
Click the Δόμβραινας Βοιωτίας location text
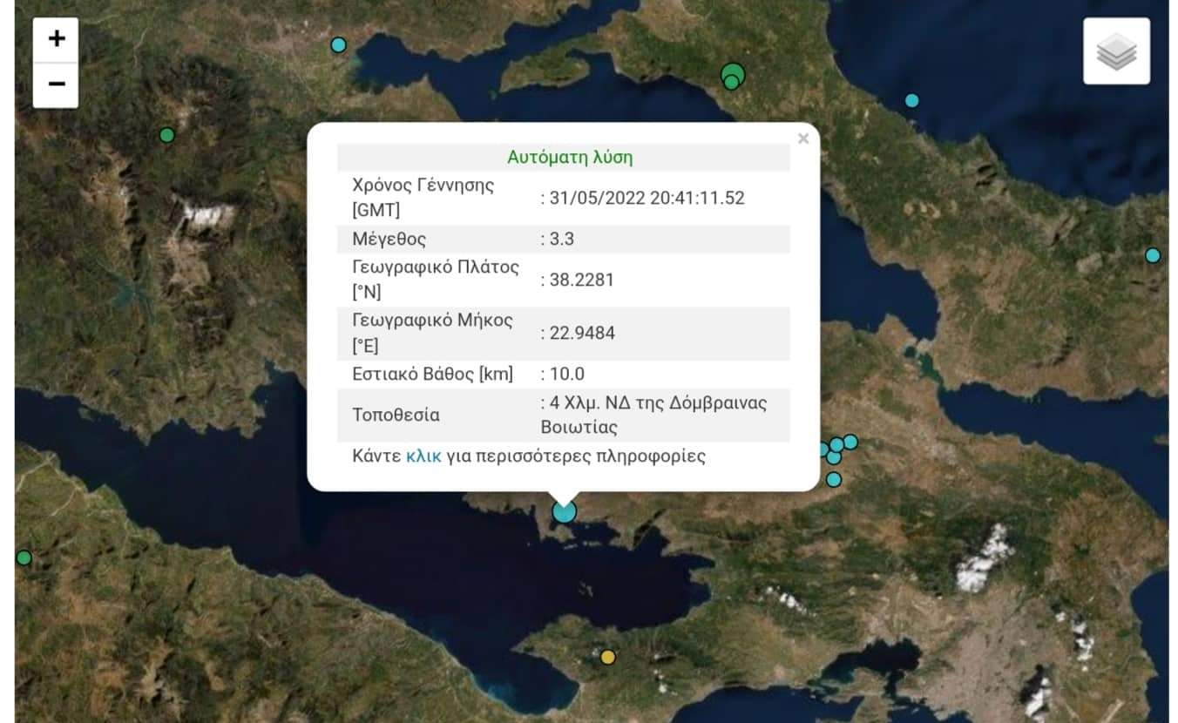(653, 415)
